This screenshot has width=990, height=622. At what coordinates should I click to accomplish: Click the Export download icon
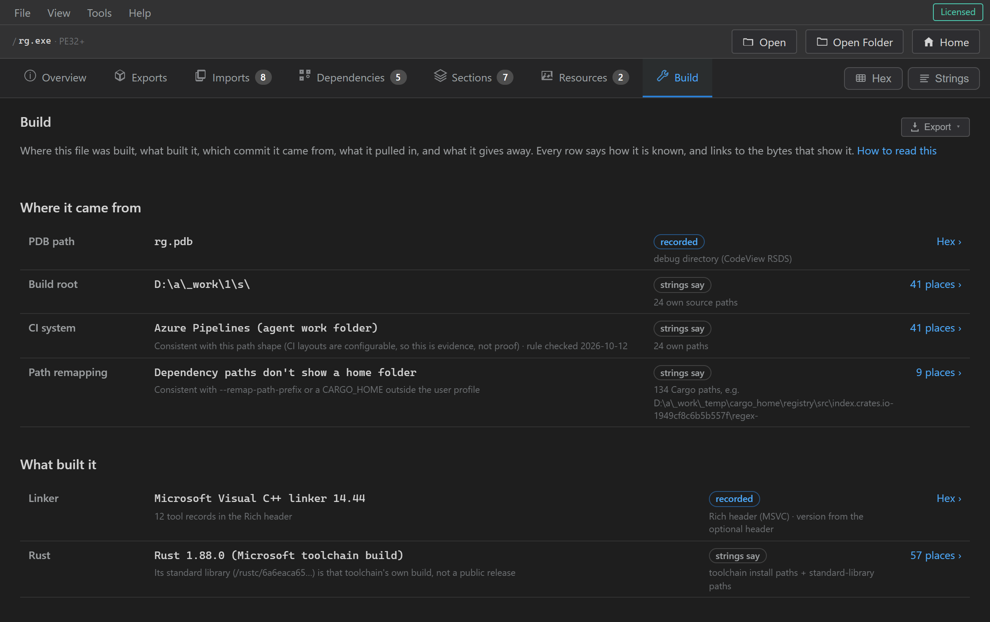[x=915, y=127]
